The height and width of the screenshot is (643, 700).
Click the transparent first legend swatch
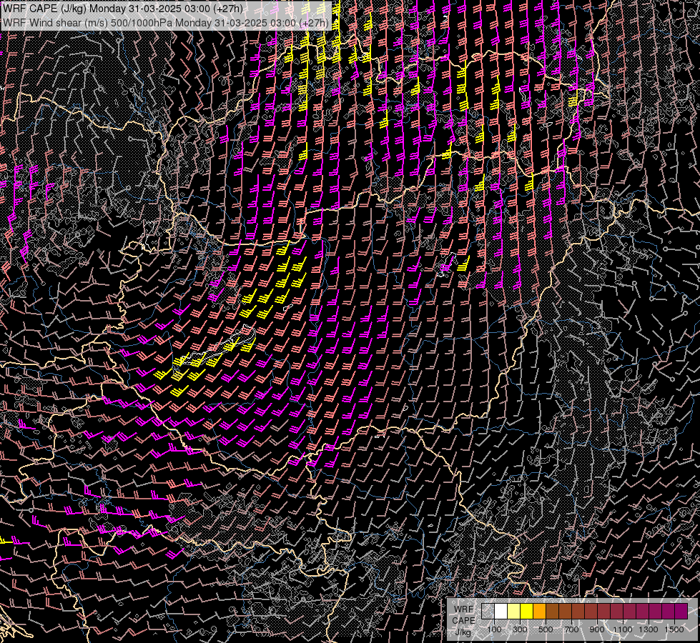(488, 612)
